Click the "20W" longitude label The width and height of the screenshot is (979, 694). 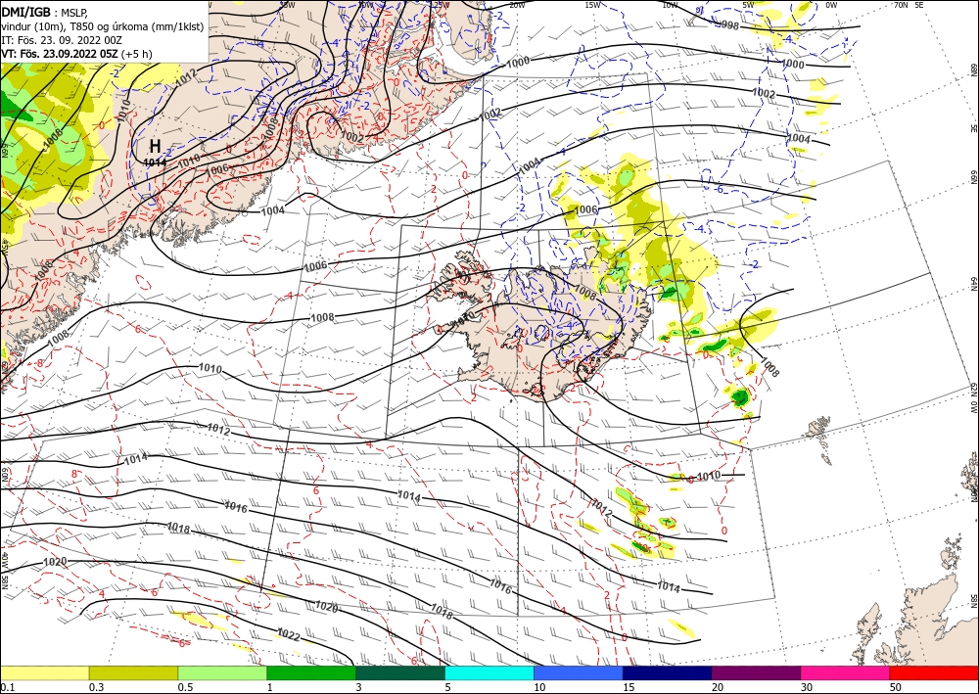tap(516, 5)
